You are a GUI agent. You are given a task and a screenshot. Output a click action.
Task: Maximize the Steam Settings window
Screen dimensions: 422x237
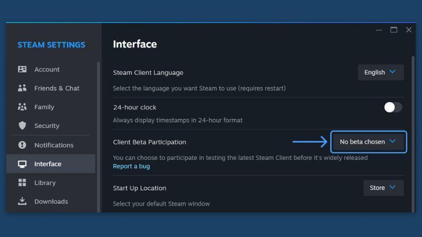(x=394, y=30)
